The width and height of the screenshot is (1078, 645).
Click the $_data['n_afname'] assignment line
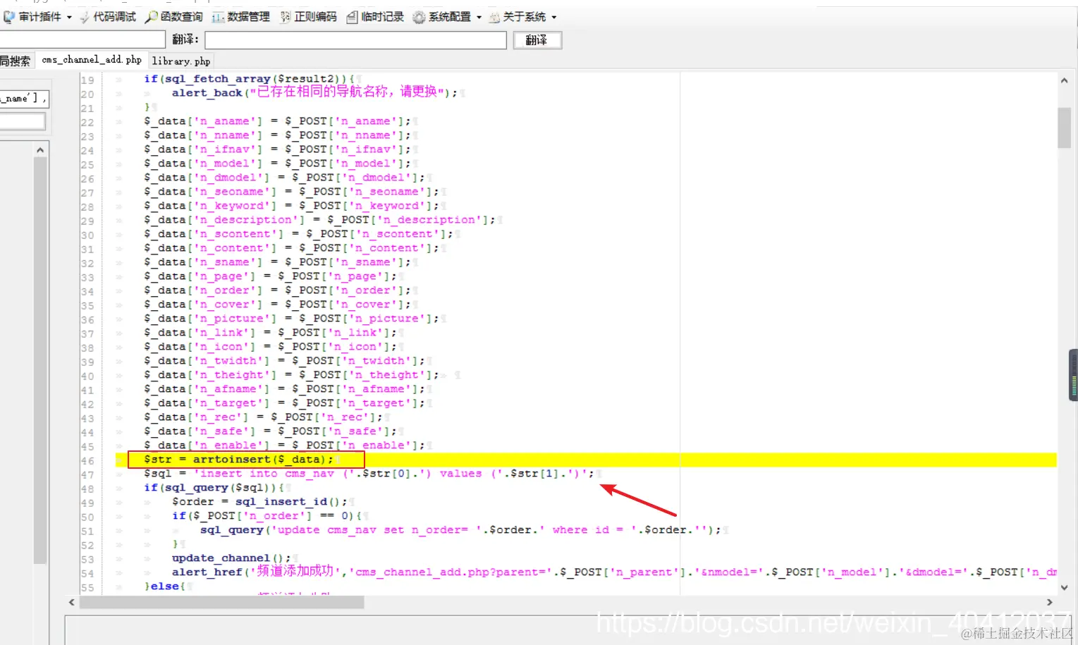click(284, 389)
